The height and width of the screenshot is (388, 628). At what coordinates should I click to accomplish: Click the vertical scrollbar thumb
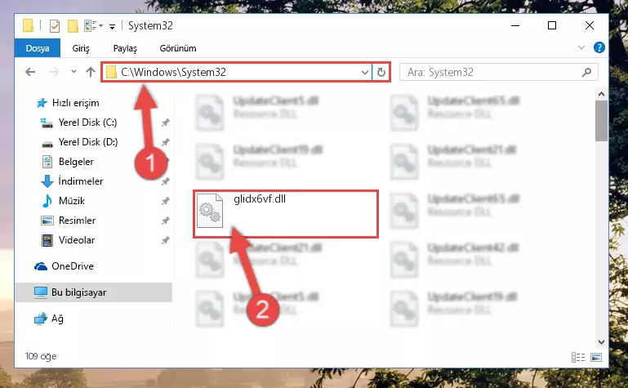601,121
